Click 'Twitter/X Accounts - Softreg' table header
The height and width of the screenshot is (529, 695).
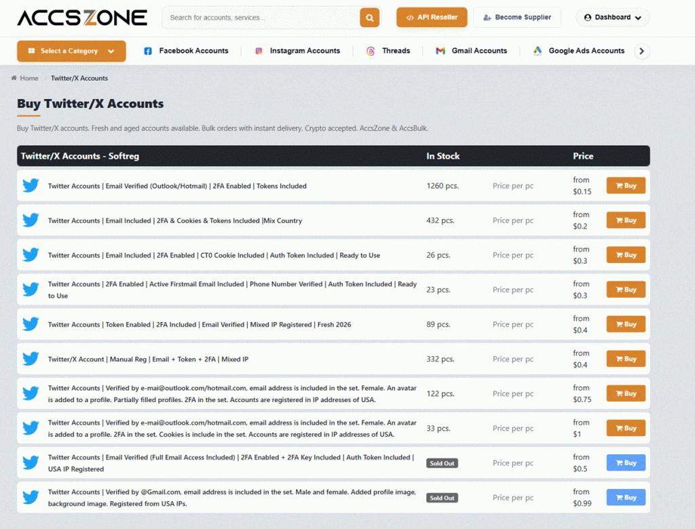coord(80,156)
